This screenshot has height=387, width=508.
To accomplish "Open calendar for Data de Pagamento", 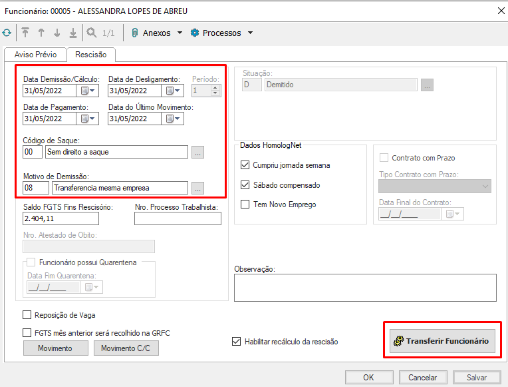I will (x=88, y=119).
